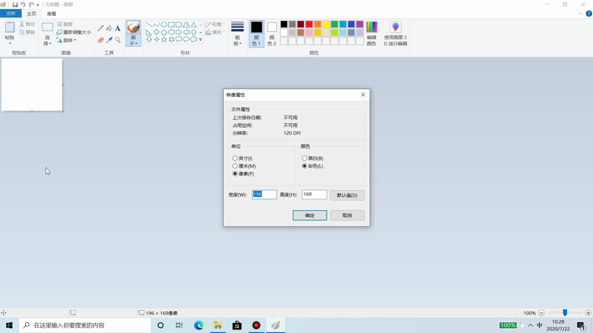
Task: Click the Width (宽度) input field
Action: [x=264, y=194]
